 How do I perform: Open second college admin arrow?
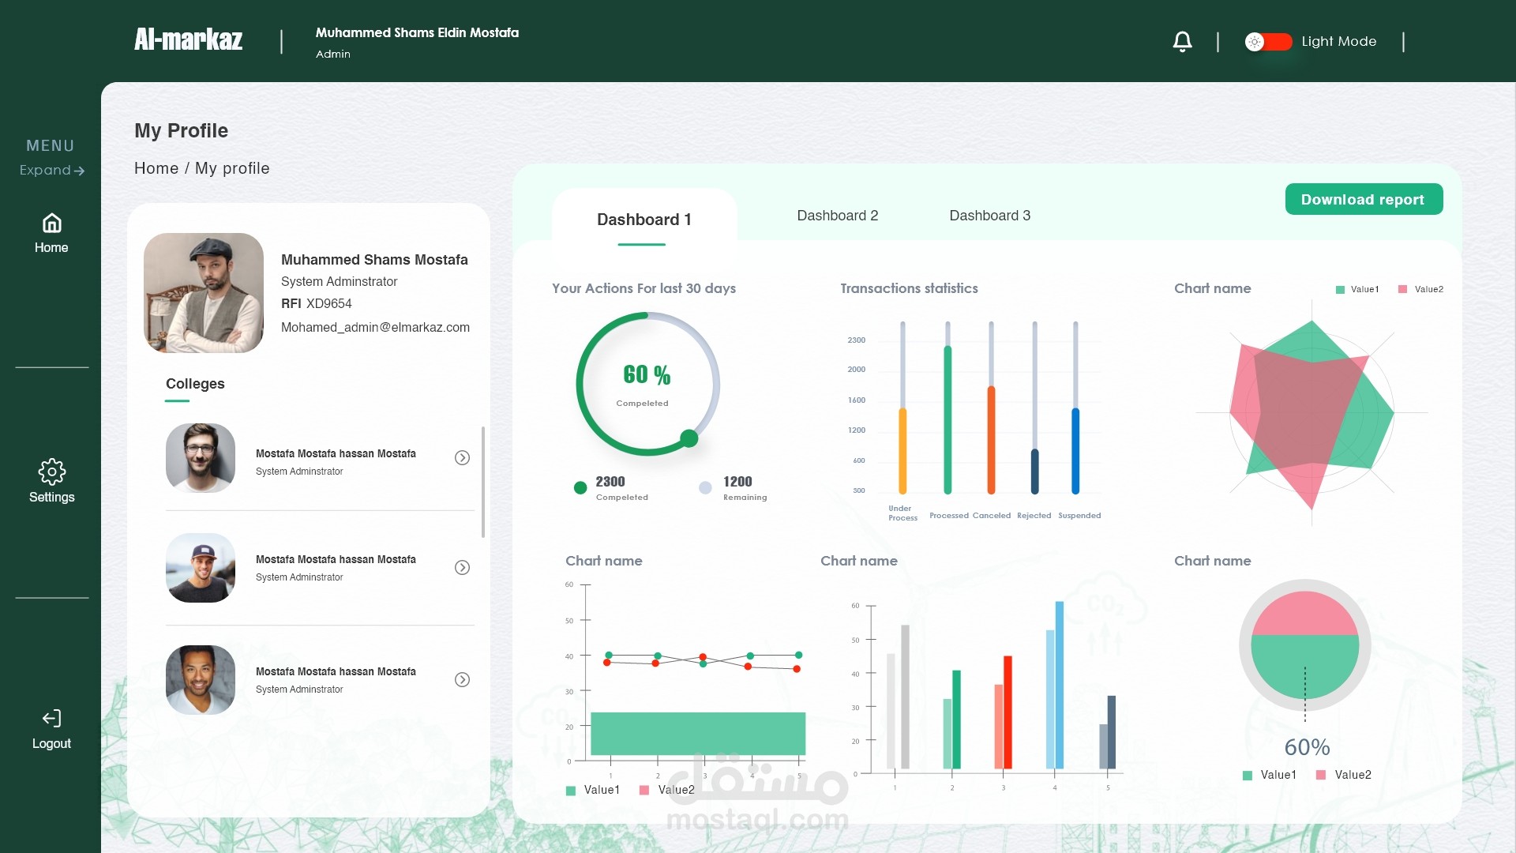click(463, 568)
